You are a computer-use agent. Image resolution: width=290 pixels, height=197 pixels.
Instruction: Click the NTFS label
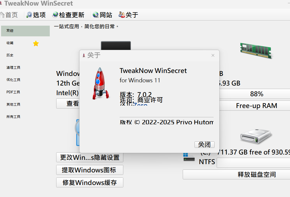coord(207,162)
